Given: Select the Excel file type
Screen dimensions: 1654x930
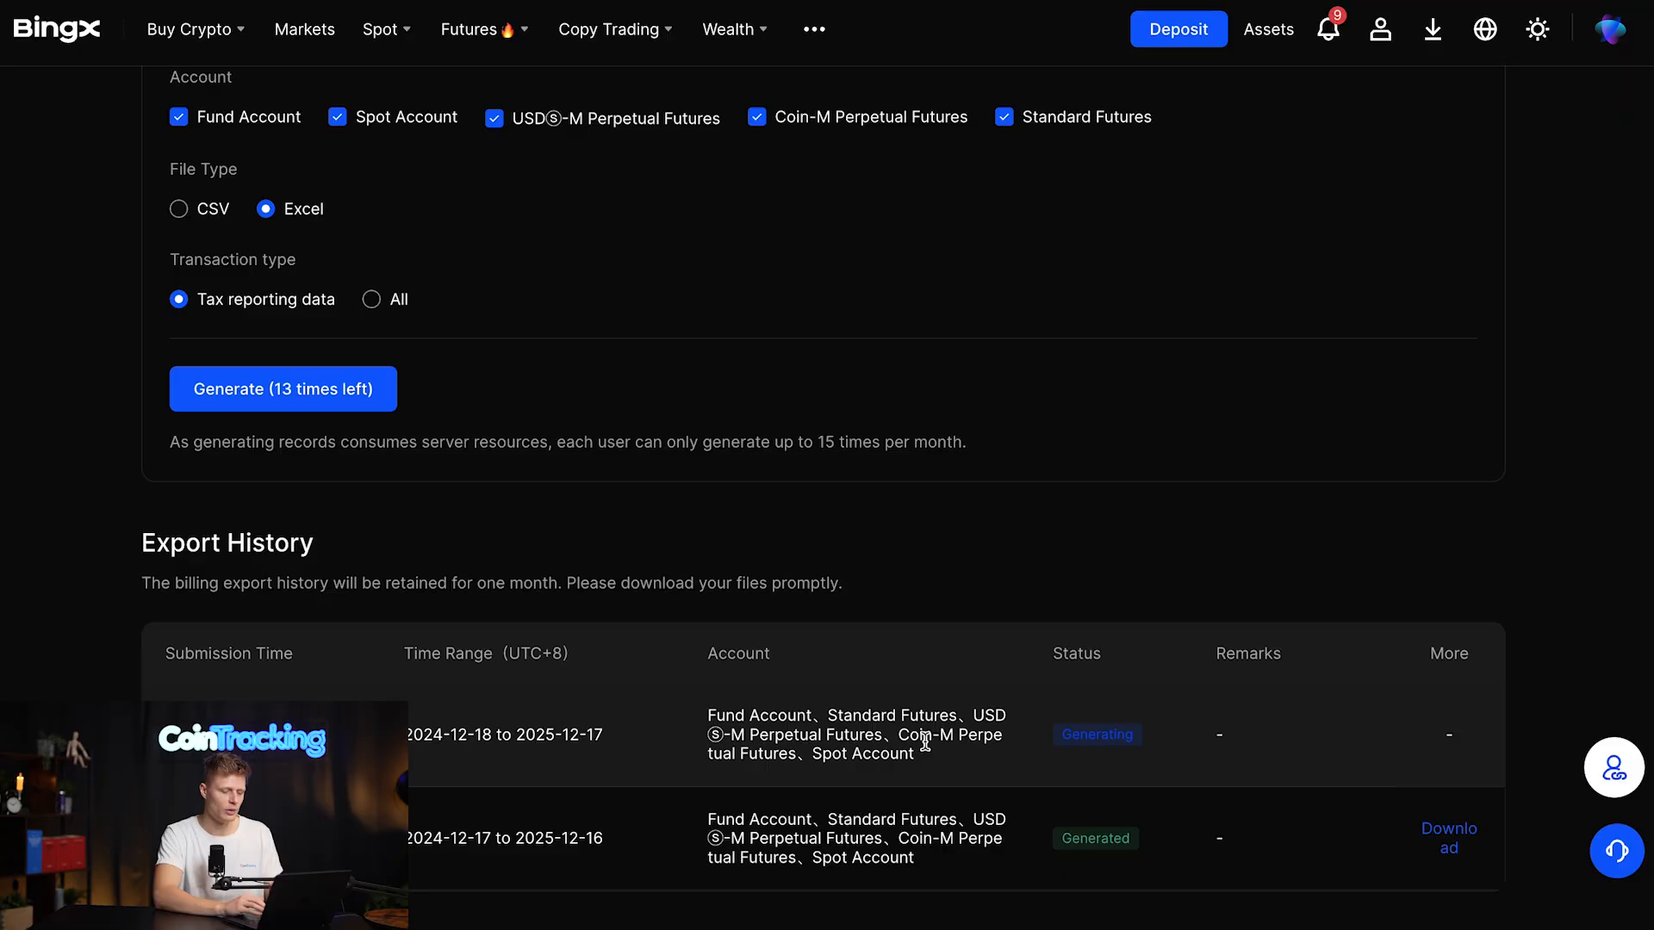Looking at the screenshot, I should click(x=265, y=209).
